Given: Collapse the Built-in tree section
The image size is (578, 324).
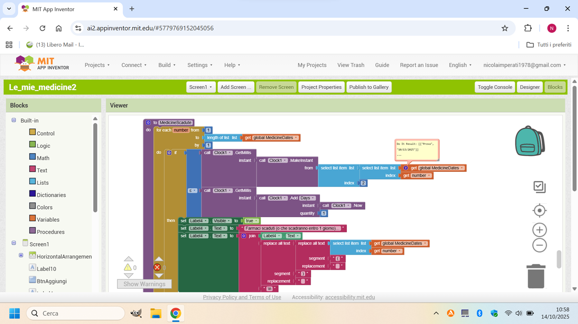Looking at the screenshot, I should coord(14,120).
